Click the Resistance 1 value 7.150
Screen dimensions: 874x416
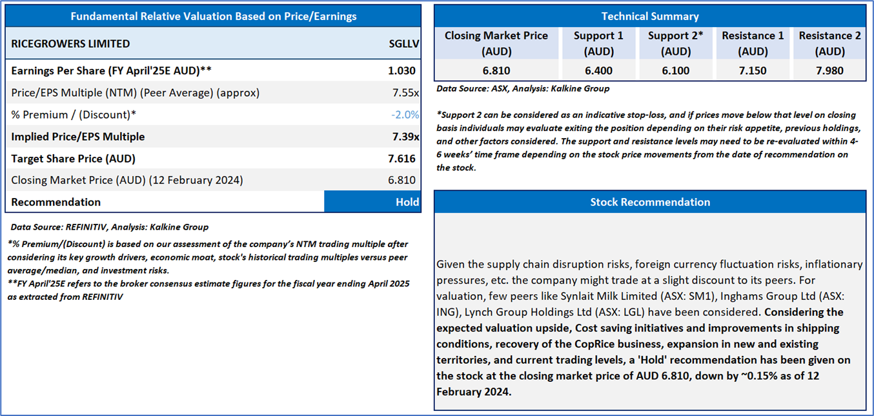click(753, 71)
